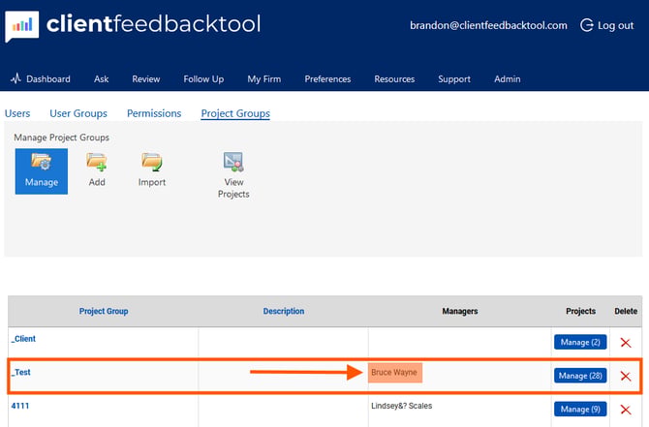Sort by the Project Group column header
The height and width of the screenshot is (427, 649).
104,311
